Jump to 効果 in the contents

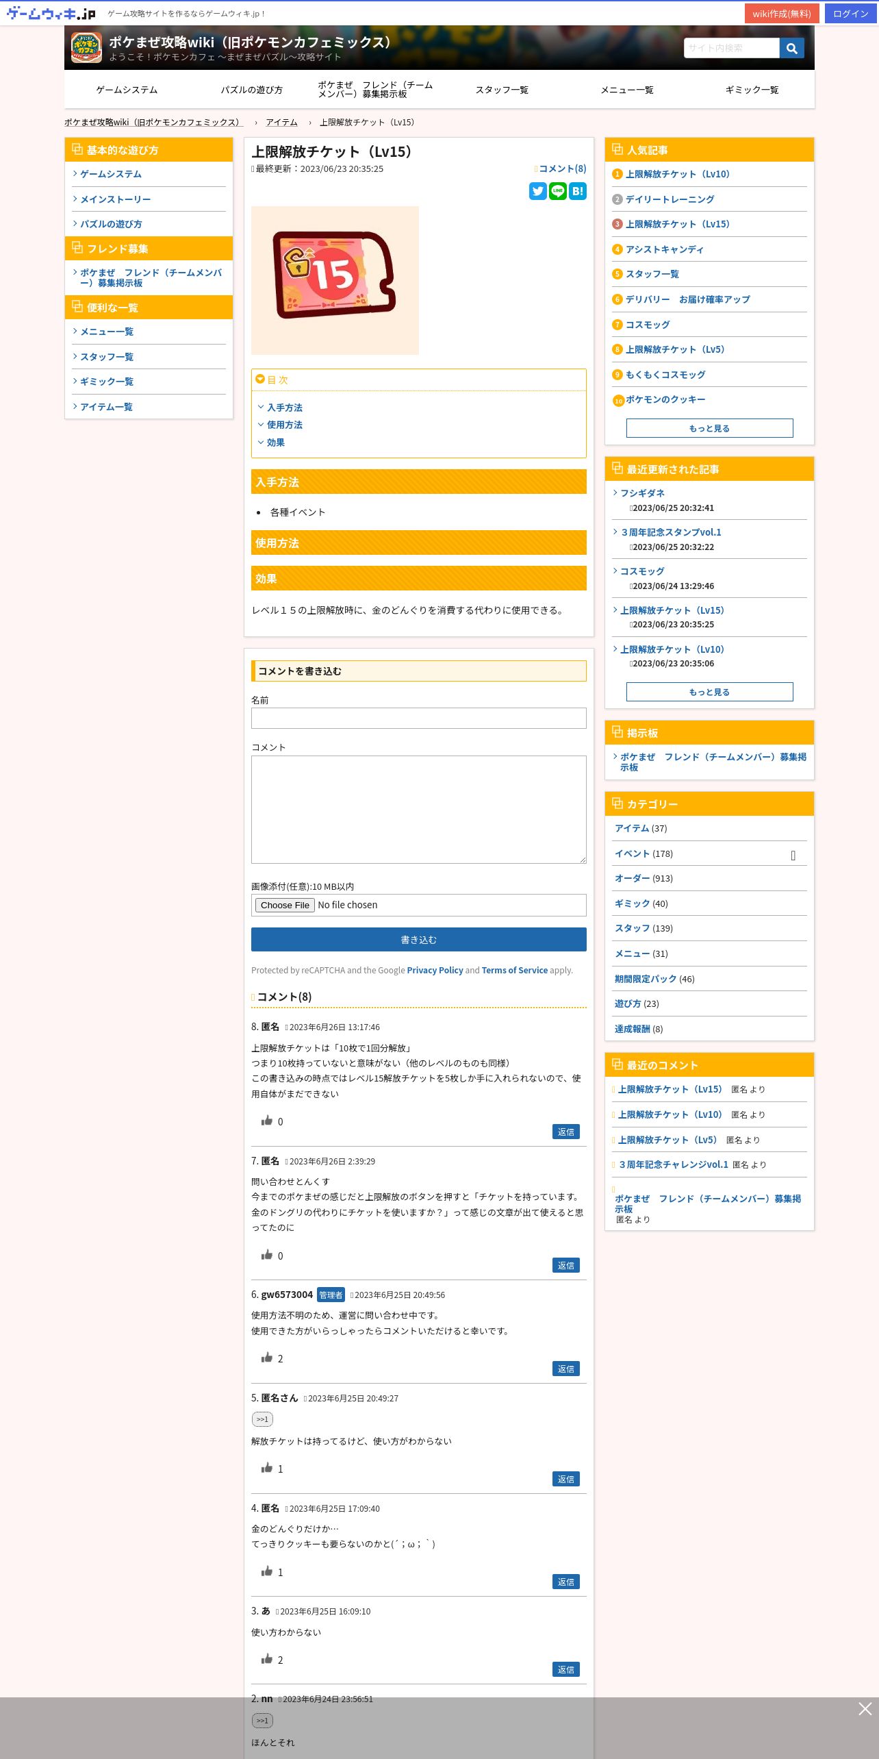[276, 442]
